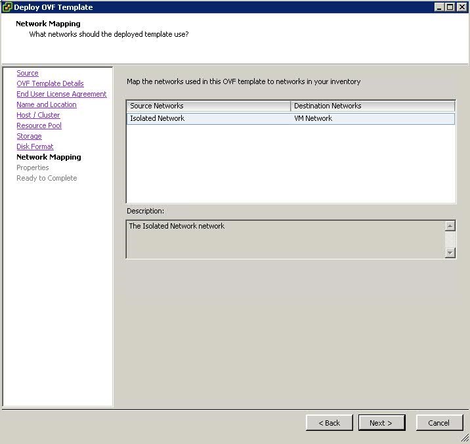Screen dimensions: 470x444
Task: Return to the Disk Format step
Action: [x=35, y=146]
